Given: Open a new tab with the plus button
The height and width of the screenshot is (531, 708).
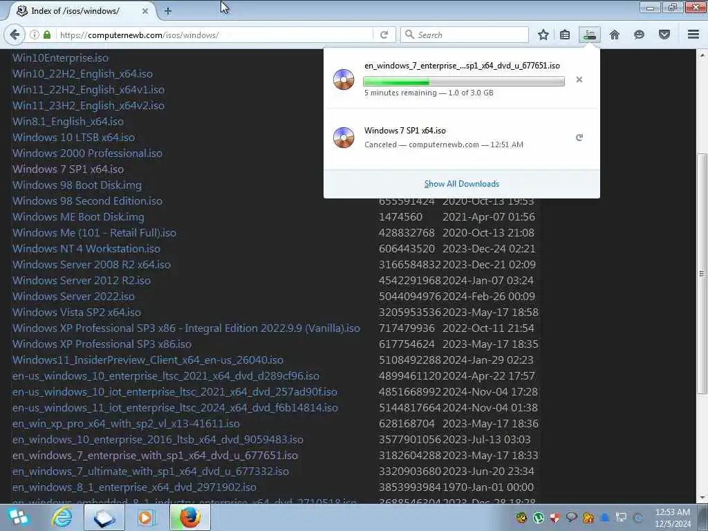Looking at the screenshot, I should (168, 11).
